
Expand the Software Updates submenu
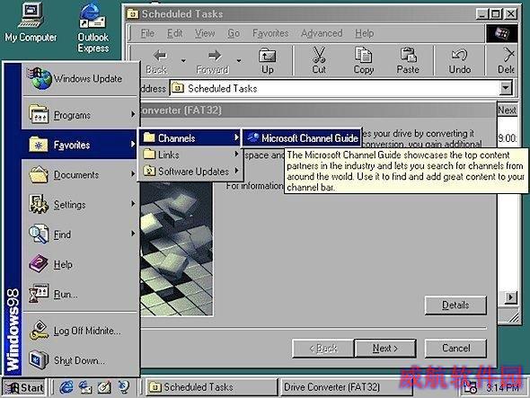coord(190,171)
